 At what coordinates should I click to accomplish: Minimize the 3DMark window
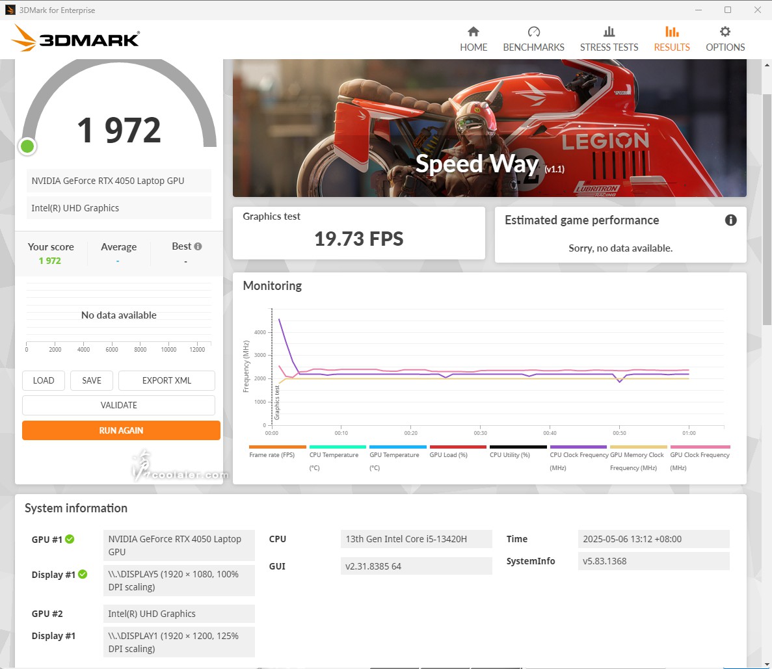click(698, 10)
